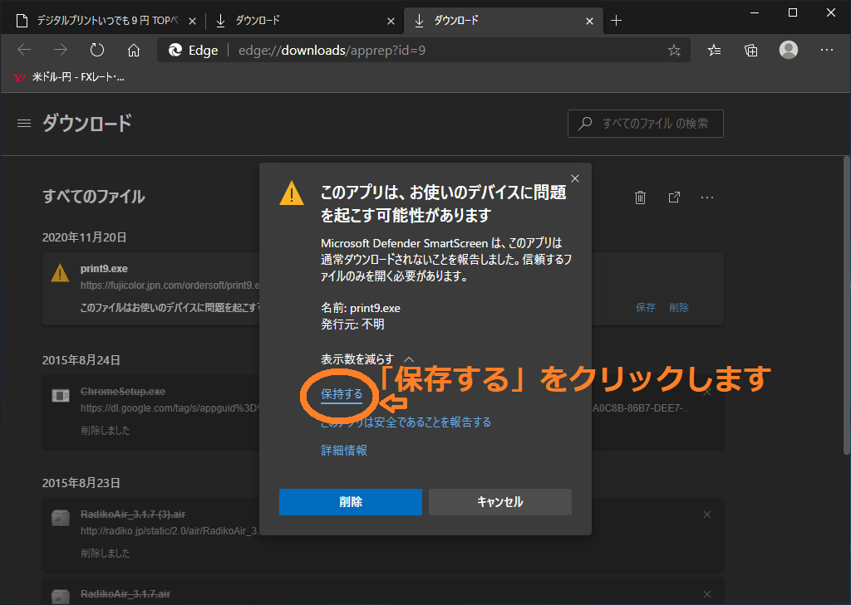Open the downloads folder icon
The image size is (851, 605).
674,198
